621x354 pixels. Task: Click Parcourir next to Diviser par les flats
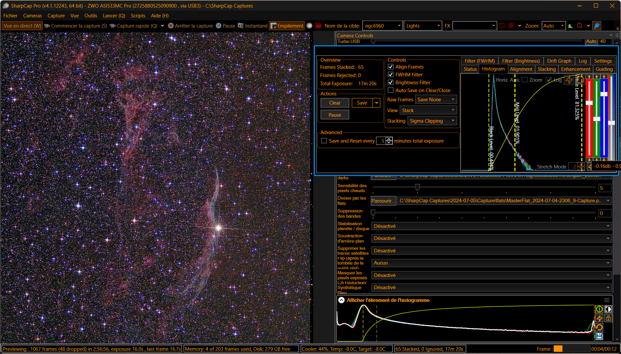pyautogui.click(x=383, y=201)
